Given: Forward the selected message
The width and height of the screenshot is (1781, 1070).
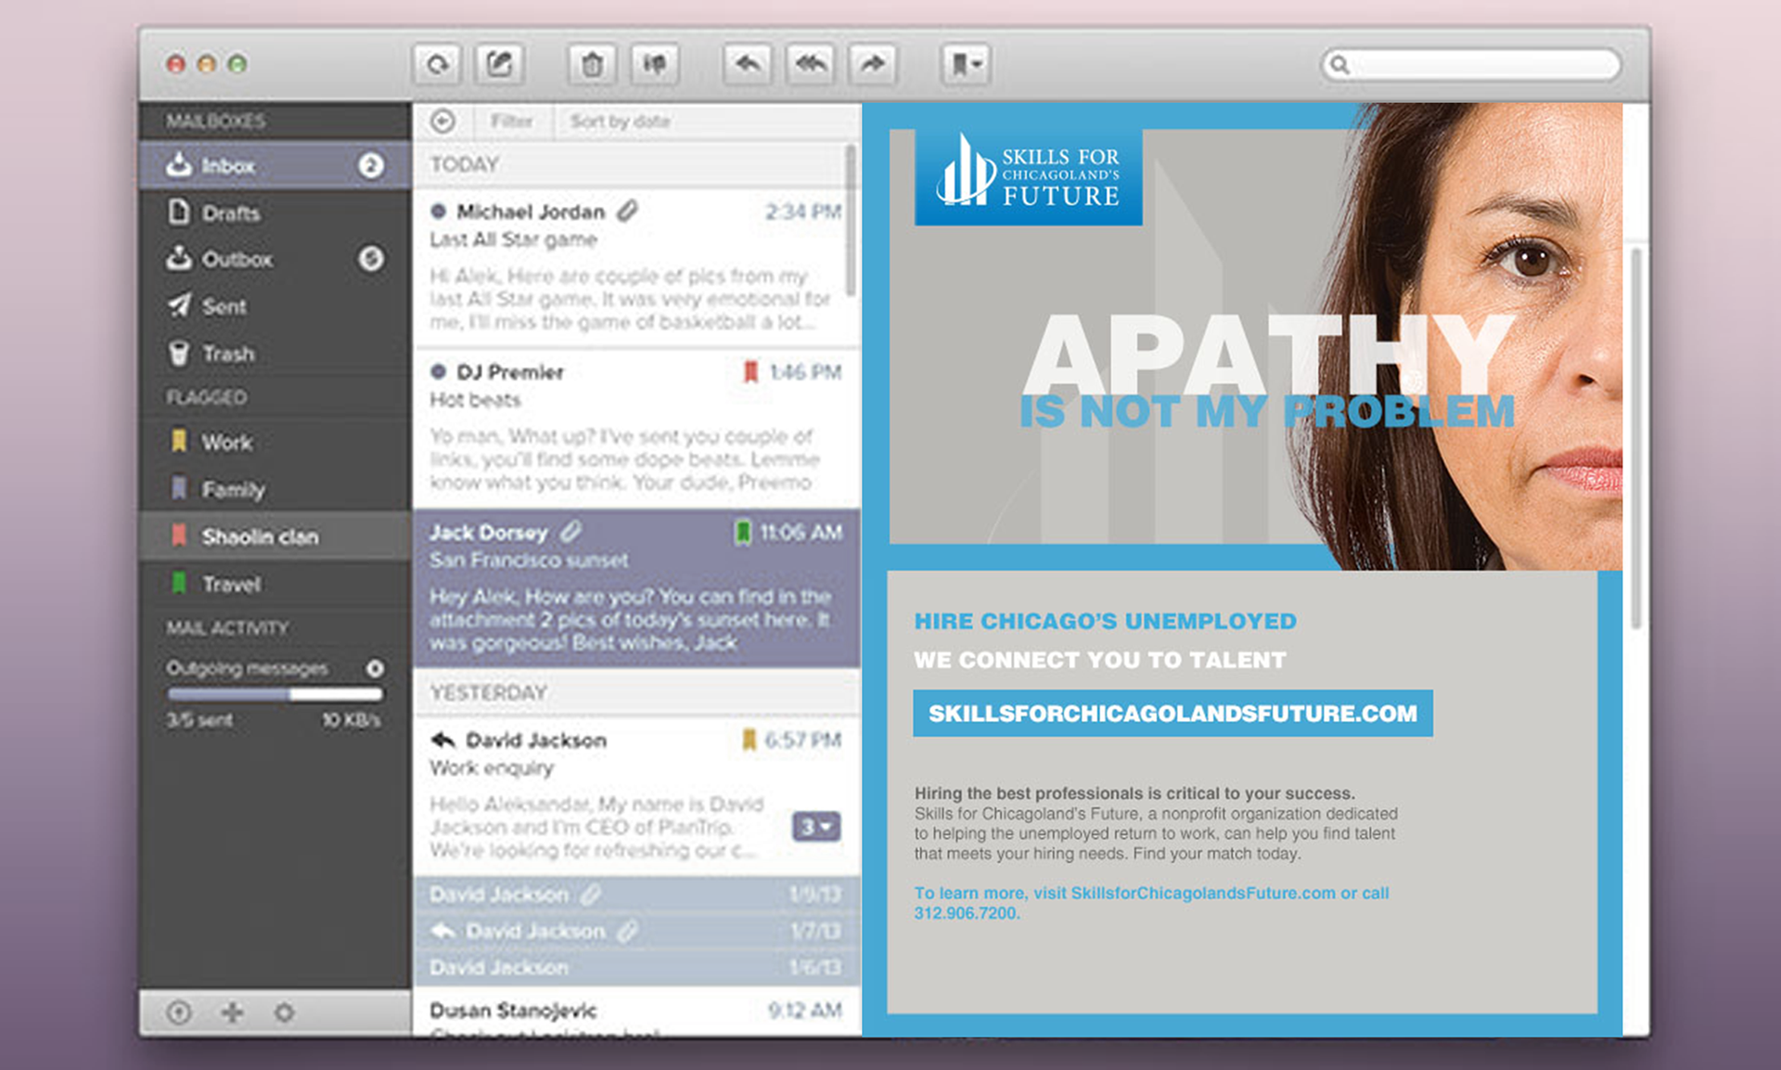Looking at the screenshot, I should (872, 64).
